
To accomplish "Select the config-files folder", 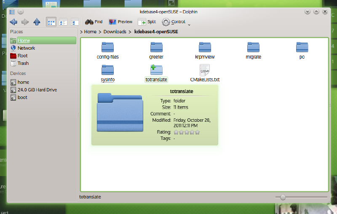I will point(108,51).
